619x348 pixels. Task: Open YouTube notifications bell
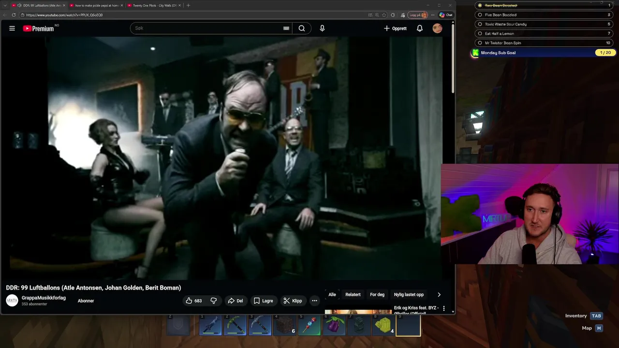pos(420,29)
